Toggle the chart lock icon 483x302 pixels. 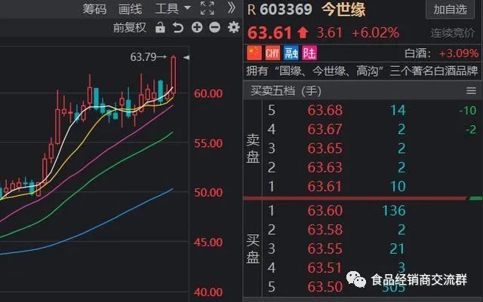160,27
